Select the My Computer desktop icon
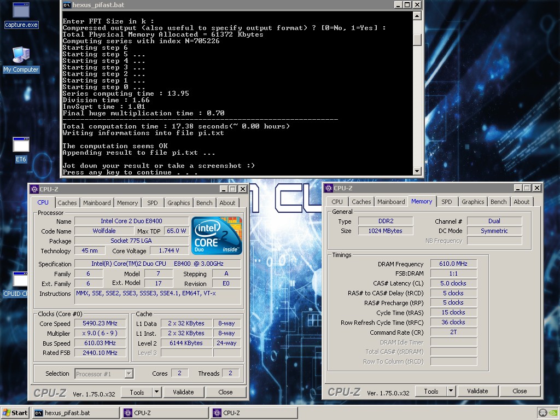Image resolution: width=560 pixels, height=420 pixels. (21, 60)
